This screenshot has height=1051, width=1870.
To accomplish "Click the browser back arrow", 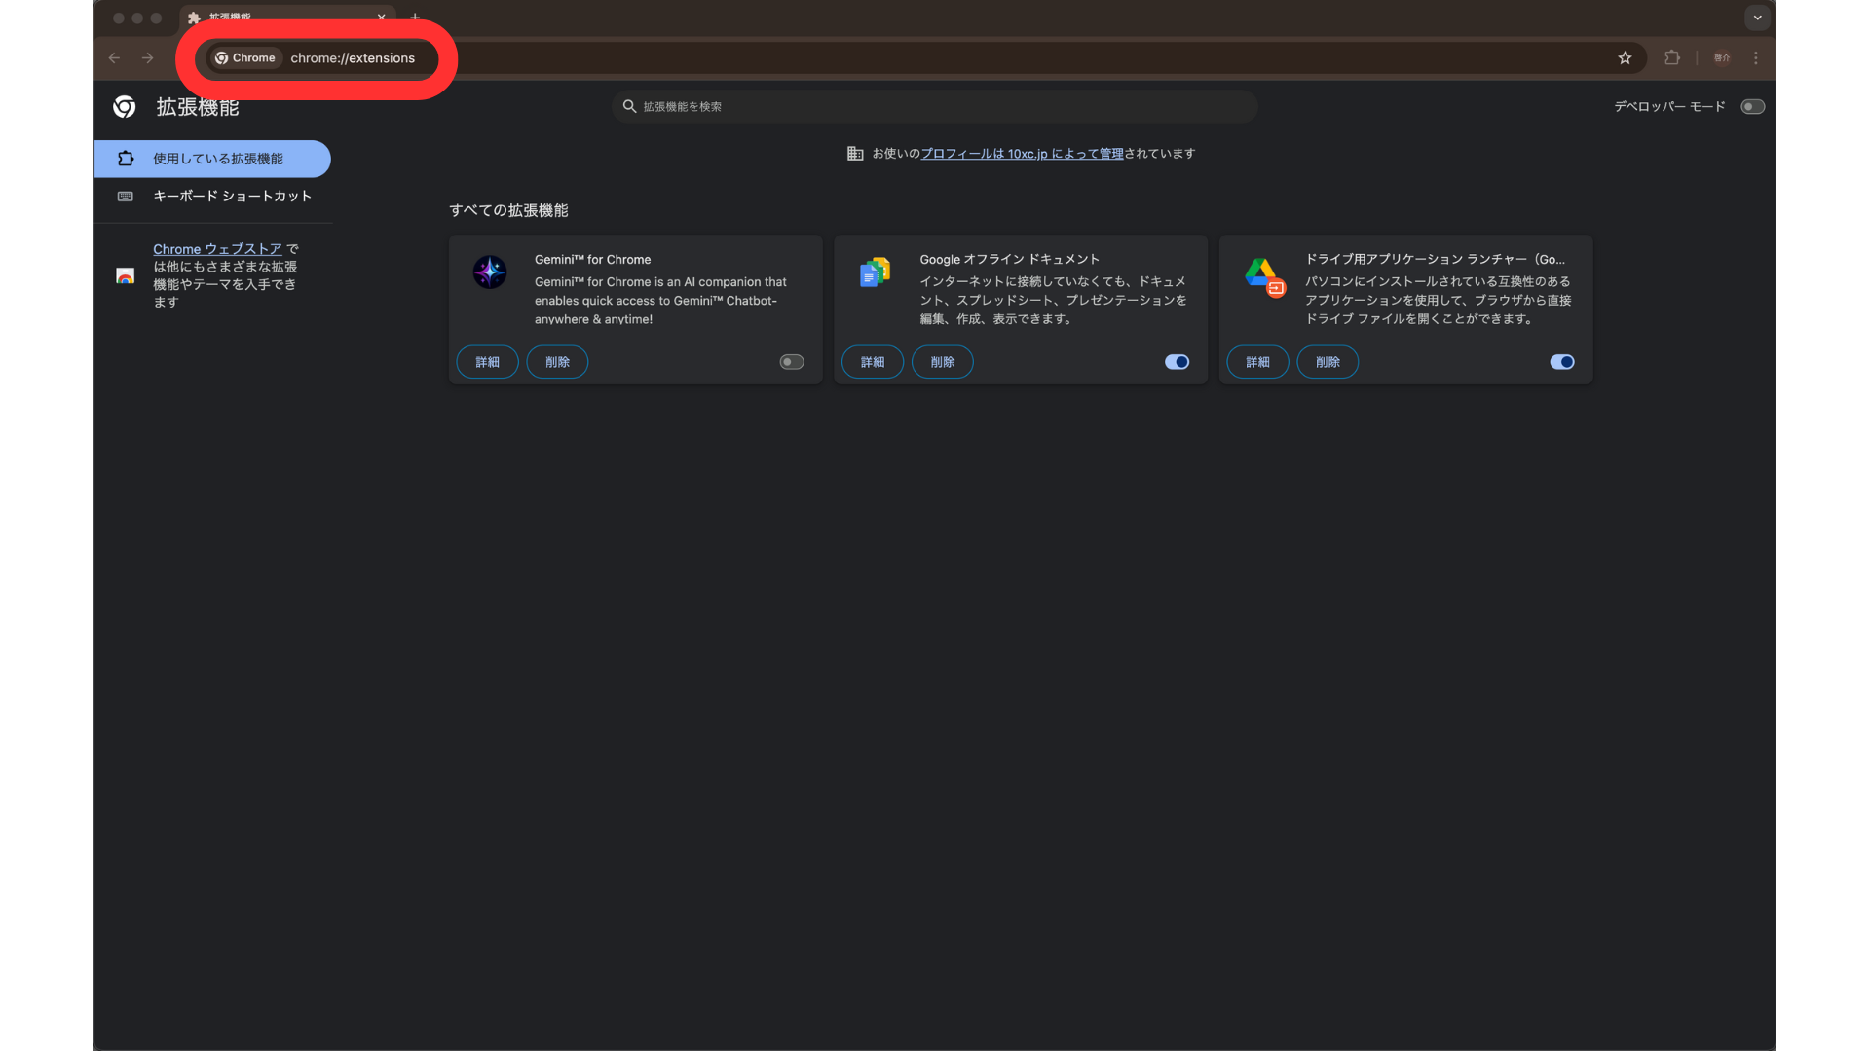I will pyautogui.click(x=114, y=58).
